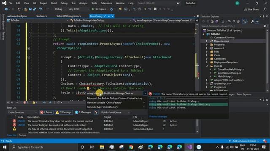Toggle the 2 Warnings filter button
The width and height of the screenshot is (270, 151).
(x=64, y=112)
